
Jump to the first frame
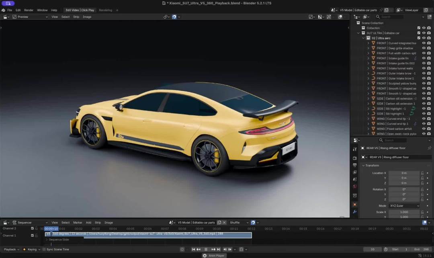[x=193, y=250]
